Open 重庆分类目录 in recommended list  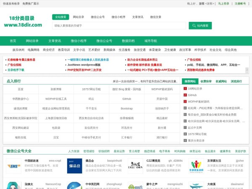196,141
